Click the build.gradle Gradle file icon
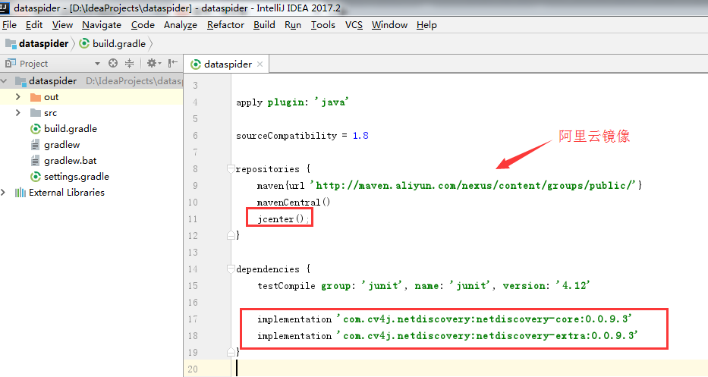Image resolution: width=708 pixels, height=377 pixels. point(36,129)
